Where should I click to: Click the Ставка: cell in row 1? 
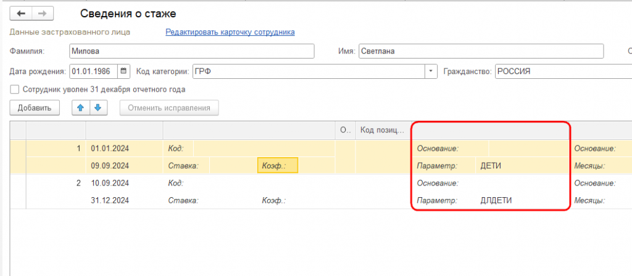point(183,165)
